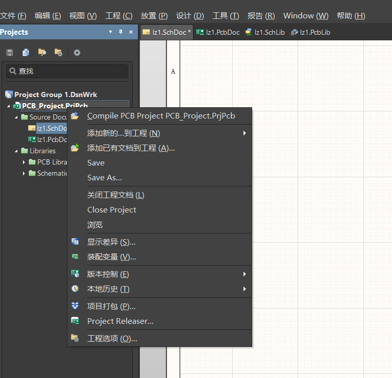Click 关闭工程文档 (L)
The image size is (392, 378).
tap(159, 195)
